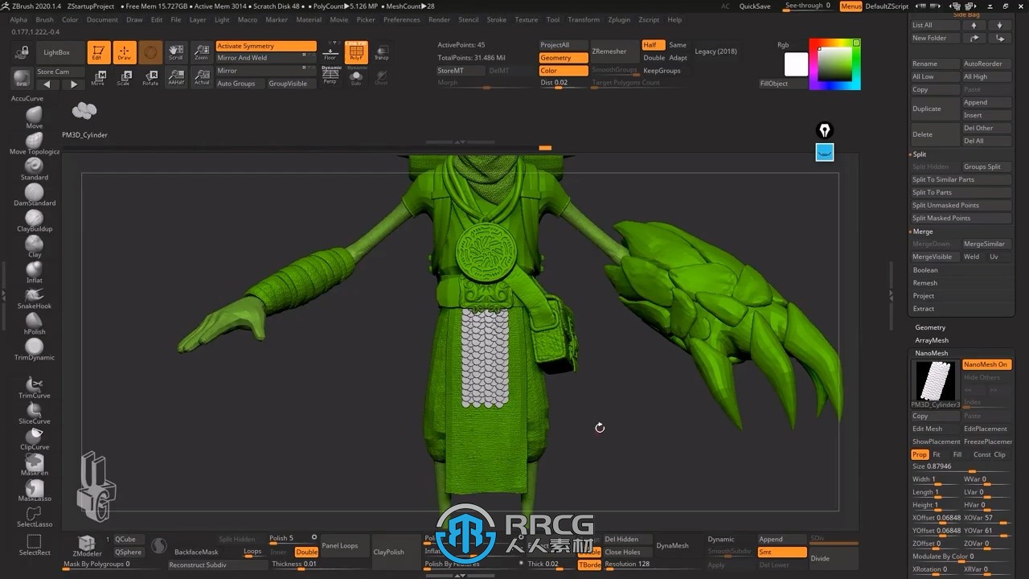Open the Stroke menu
This screenshot has width=1029, height=579.
[497, 19]
